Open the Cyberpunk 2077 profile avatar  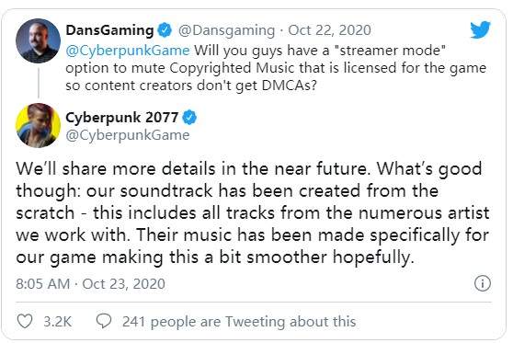[38, 125]
